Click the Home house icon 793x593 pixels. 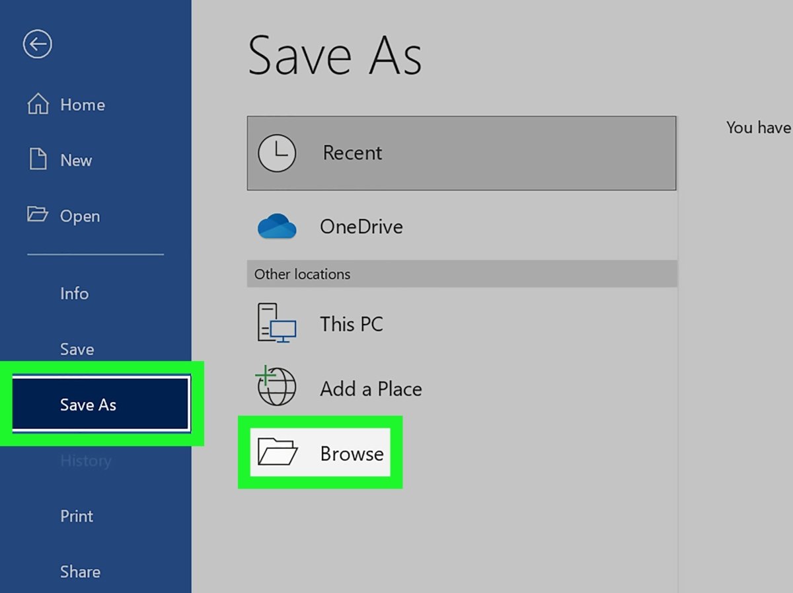point(38,104)
